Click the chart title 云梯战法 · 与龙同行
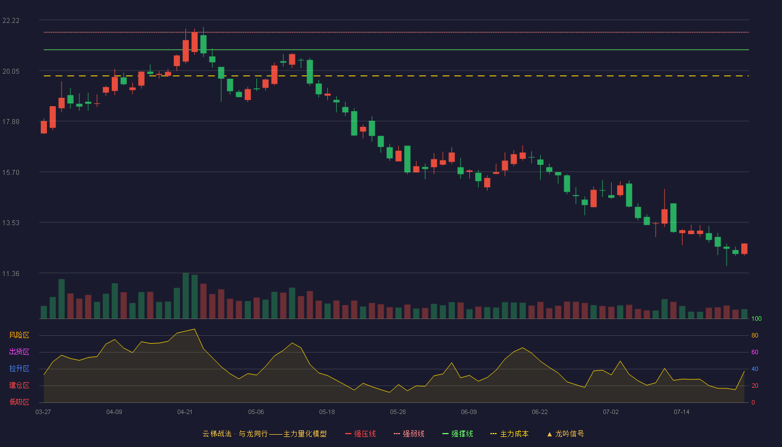 point(235,434)
